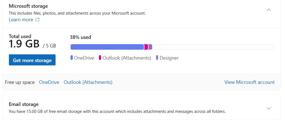Open the View Microsoft account link
This screenshot has width=285, height=125.
click(249, 82)
